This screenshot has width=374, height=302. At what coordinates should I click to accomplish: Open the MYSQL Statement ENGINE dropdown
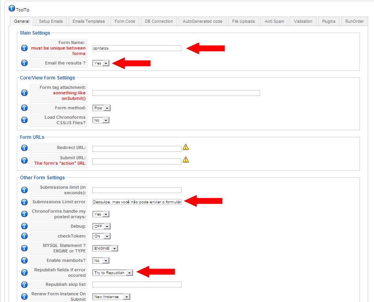[105, 248]
